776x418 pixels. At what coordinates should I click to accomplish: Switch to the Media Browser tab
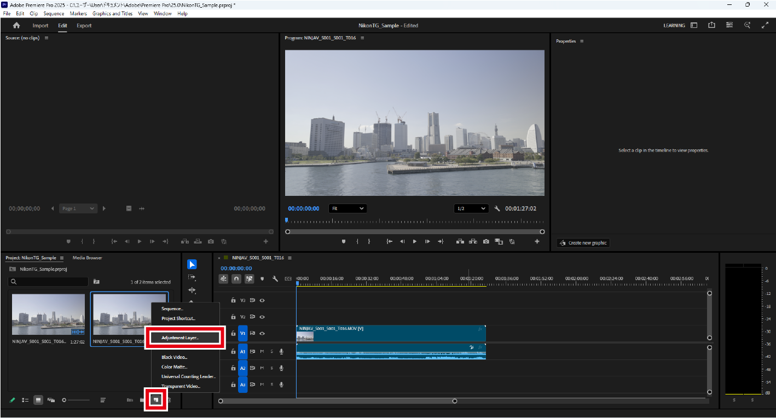click(88, 258)
